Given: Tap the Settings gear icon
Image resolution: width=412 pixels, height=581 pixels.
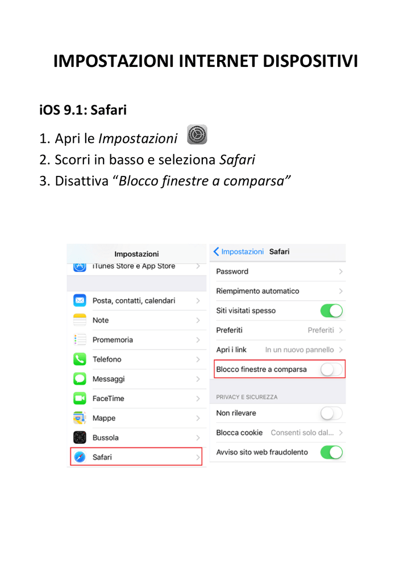Looking at the screenshot, I should 197,134.
